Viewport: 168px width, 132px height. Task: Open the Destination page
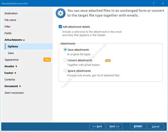click(11, 13)
